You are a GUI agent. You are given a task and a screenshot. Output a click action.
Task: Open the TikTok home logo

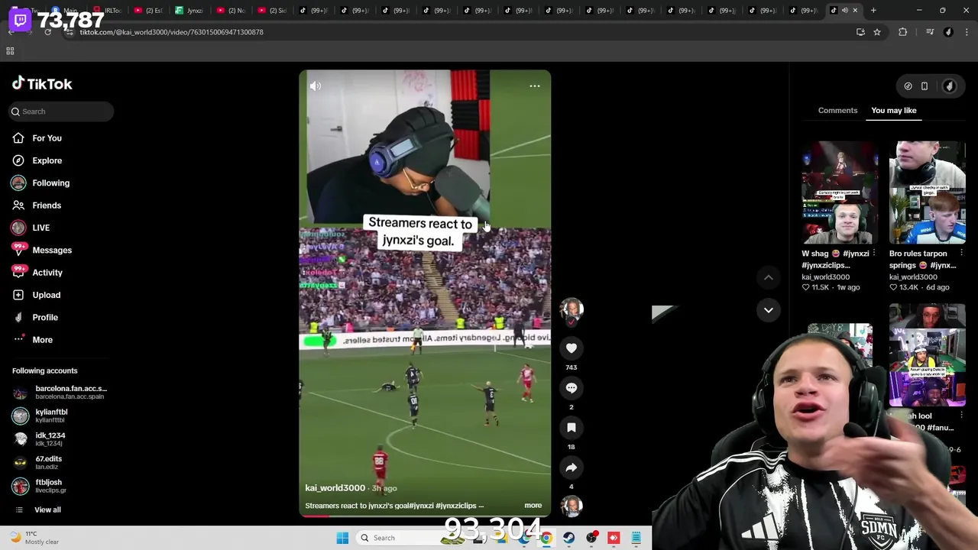pos(42,83)
